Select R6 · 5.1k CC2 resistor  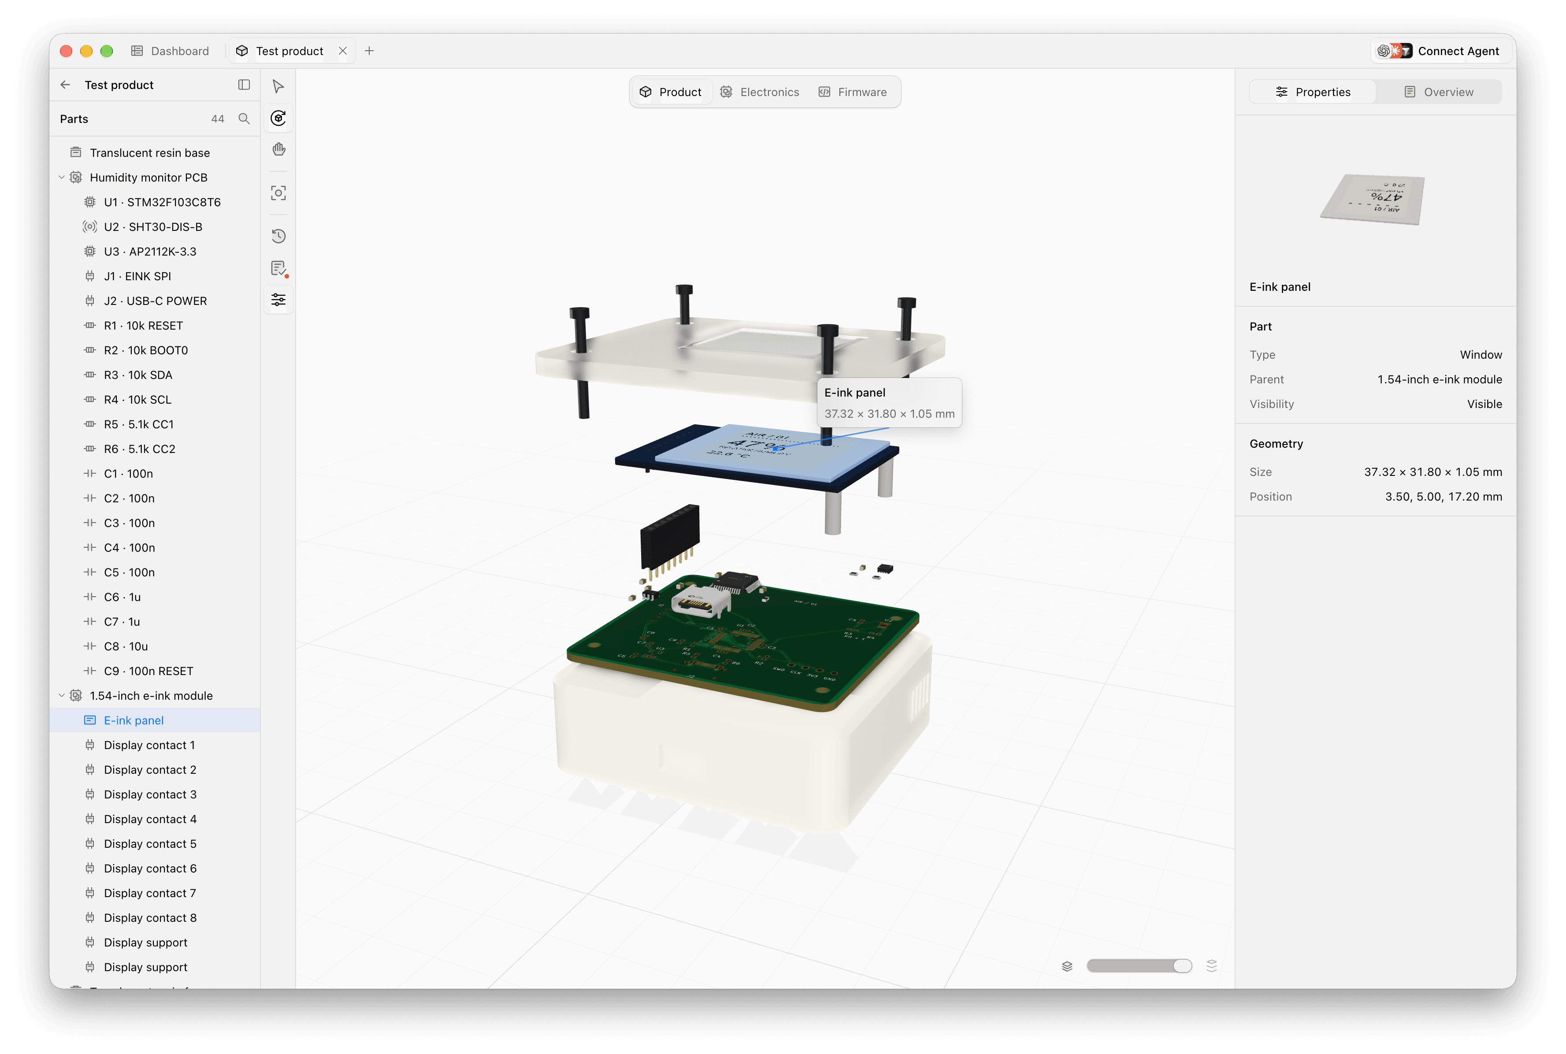[x=155, y=449]
